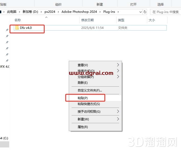Expand chevron after ps2024 in path
This screenshot has width=181, height=150.
[x=58, y=12]
